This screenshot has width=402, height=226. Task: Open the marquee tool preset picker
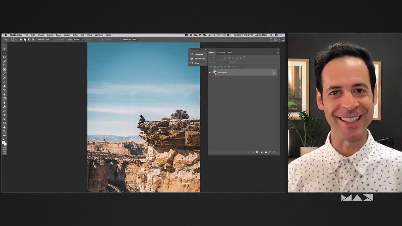[14, 39]
